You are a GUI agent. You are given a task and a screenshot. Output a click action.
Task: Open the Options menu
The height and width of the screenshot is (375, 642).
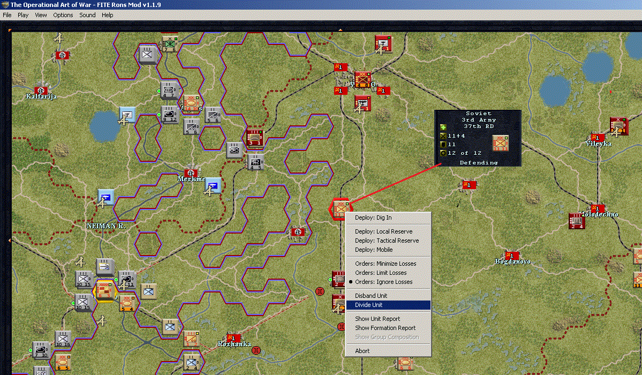pyautogui.click(x=63, y=15)
